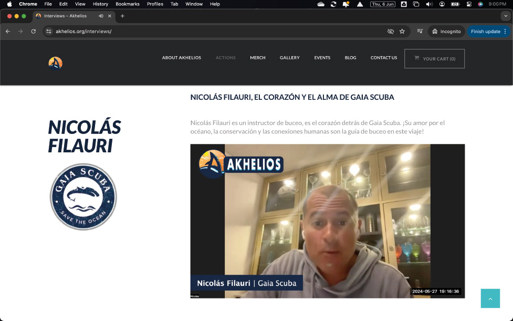Click the Finish update button
The width and height of the screenshot is (513, 321).
[x=486, y=32]
